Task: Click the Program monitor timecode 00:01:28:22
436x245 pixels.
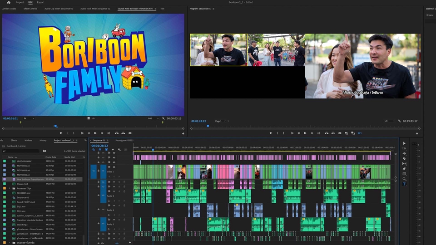Action: (199, 121)
